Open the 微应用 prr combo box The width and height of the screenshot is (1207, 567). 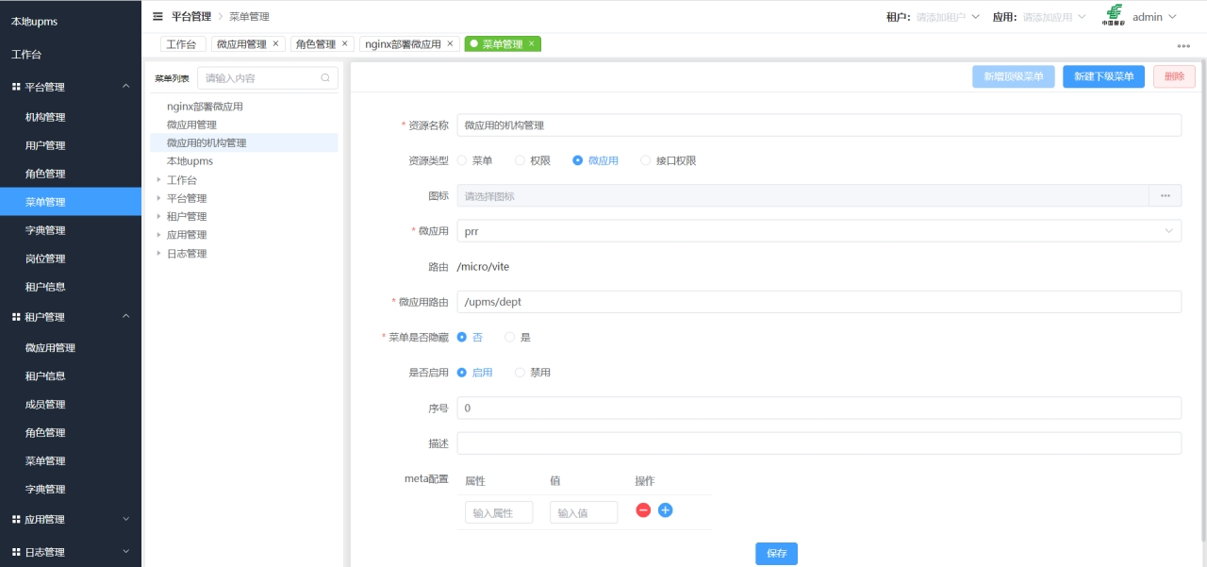pyautogui.click(x=818, y=230)
